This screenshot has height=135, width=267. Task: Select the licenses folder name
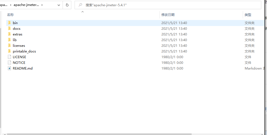point(19,45)
